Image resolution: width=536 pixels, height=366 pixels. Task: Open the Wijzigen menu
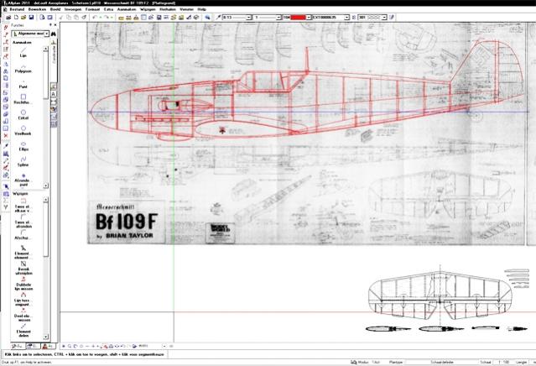[x=148, y=9]
